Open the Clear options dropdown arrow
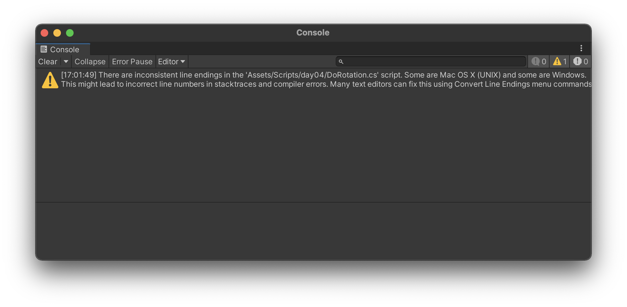The width and height of the screenshot is (627, 307). tap(66, 61)
